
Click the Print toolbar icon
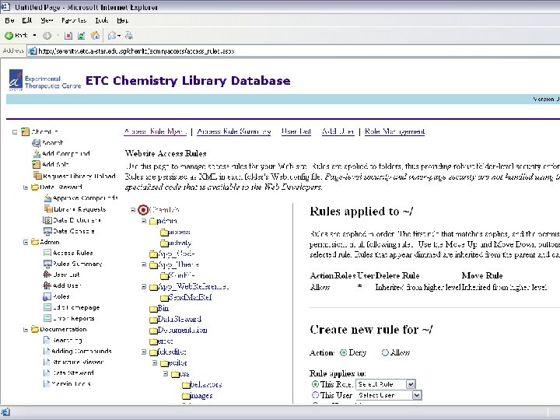tap(129, 35)
